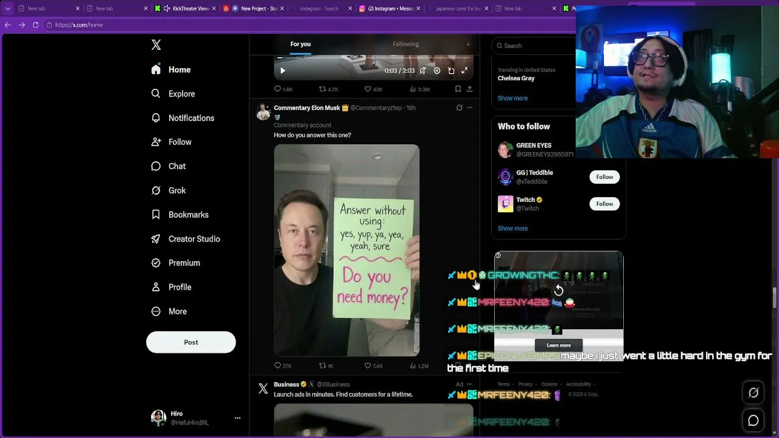Reply to the video post with 1.8K replies
This screenshot has height=438, width=779.
(x=284, y=89)
